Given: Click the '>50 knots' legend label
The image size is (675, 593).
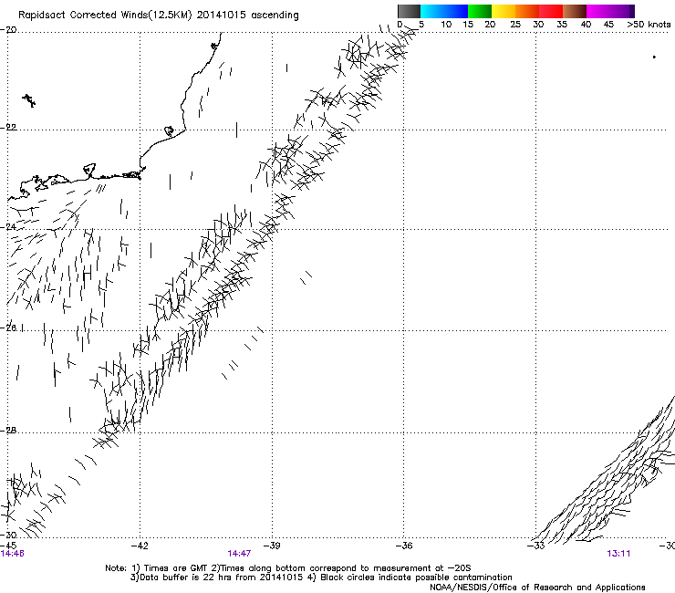Looking at the screenshot, I should pyautogui.click(x=649, y=25).
